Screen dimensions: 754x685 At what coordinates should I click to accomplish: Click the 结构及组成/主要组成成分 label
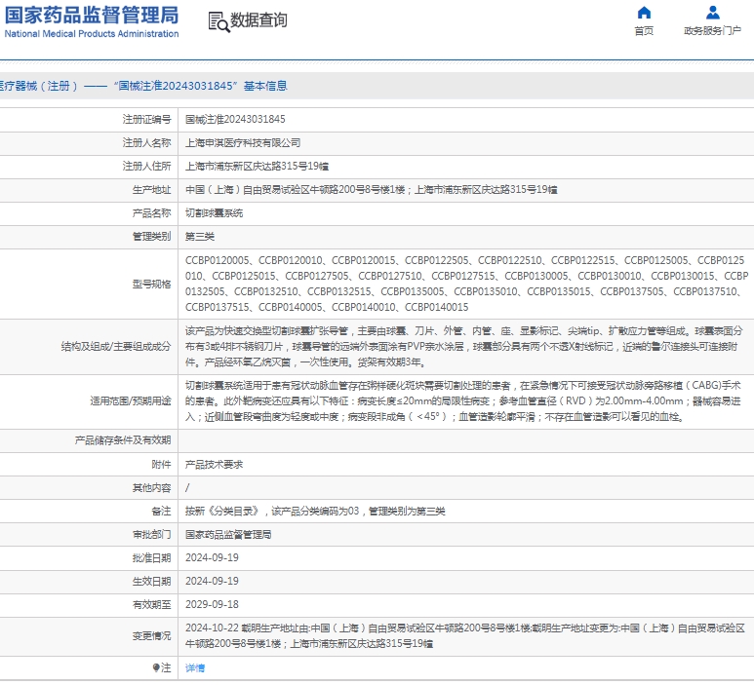point(116,346)
